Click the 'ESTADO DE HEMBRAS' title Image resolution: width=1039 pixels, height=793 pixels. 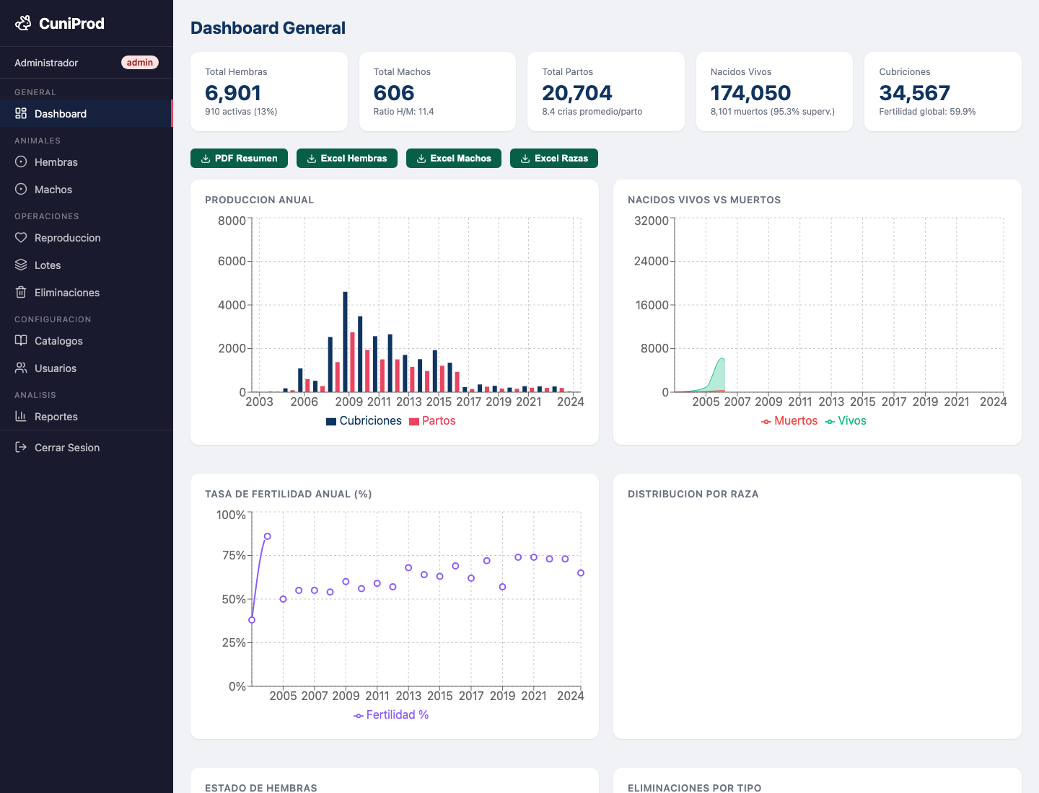pos(261,788)
